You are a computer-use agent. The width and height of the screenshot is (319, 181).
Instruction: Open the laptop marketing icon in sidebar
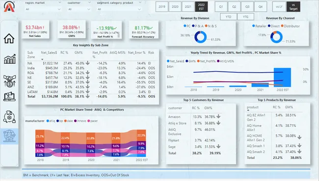[9, 97]
